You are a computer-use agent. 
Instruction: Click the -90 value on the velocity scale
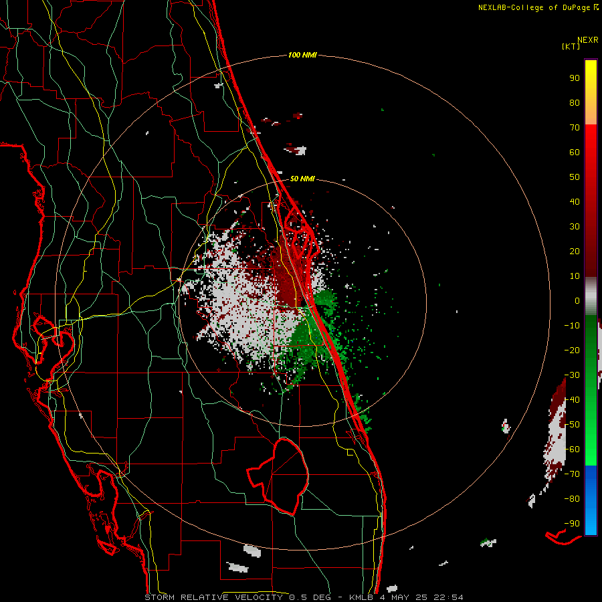coord(572,524)
